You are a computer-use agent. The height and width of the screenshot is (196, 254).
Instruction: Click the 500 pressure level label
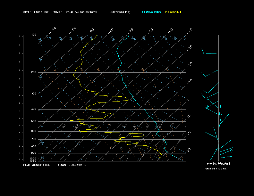(34, 121)
